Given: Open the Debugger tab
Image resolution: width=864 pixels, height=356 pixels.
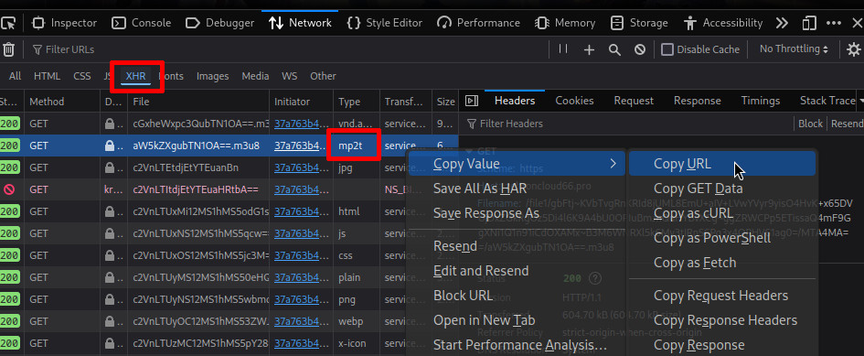Looking at the screenshot, I should [x=219, y=23].
